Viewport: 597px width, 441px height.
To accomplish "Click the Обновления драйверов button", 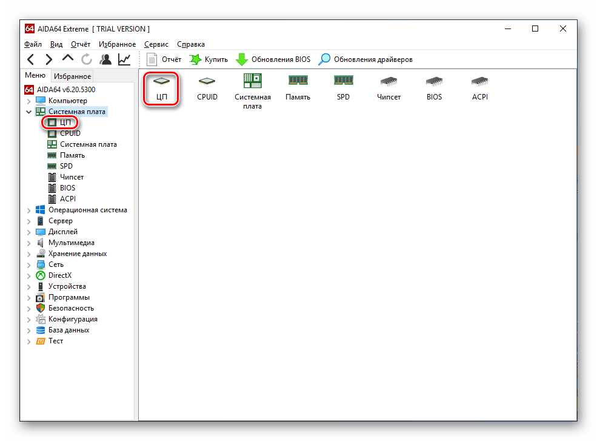I will (x=366, y=59).
